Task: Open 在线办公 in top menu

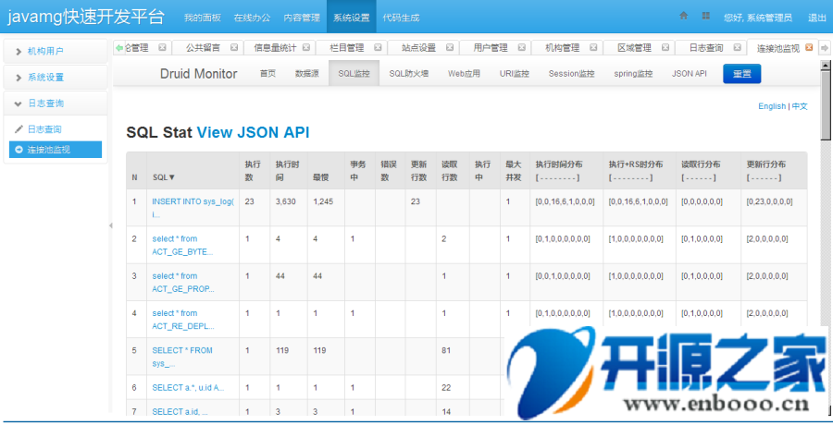Action: (x=252, y=18)
